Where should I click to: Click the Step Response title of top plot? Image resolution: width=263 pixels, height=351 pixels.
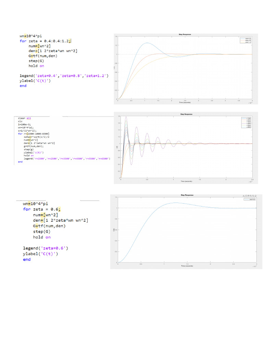coord(185,34)
